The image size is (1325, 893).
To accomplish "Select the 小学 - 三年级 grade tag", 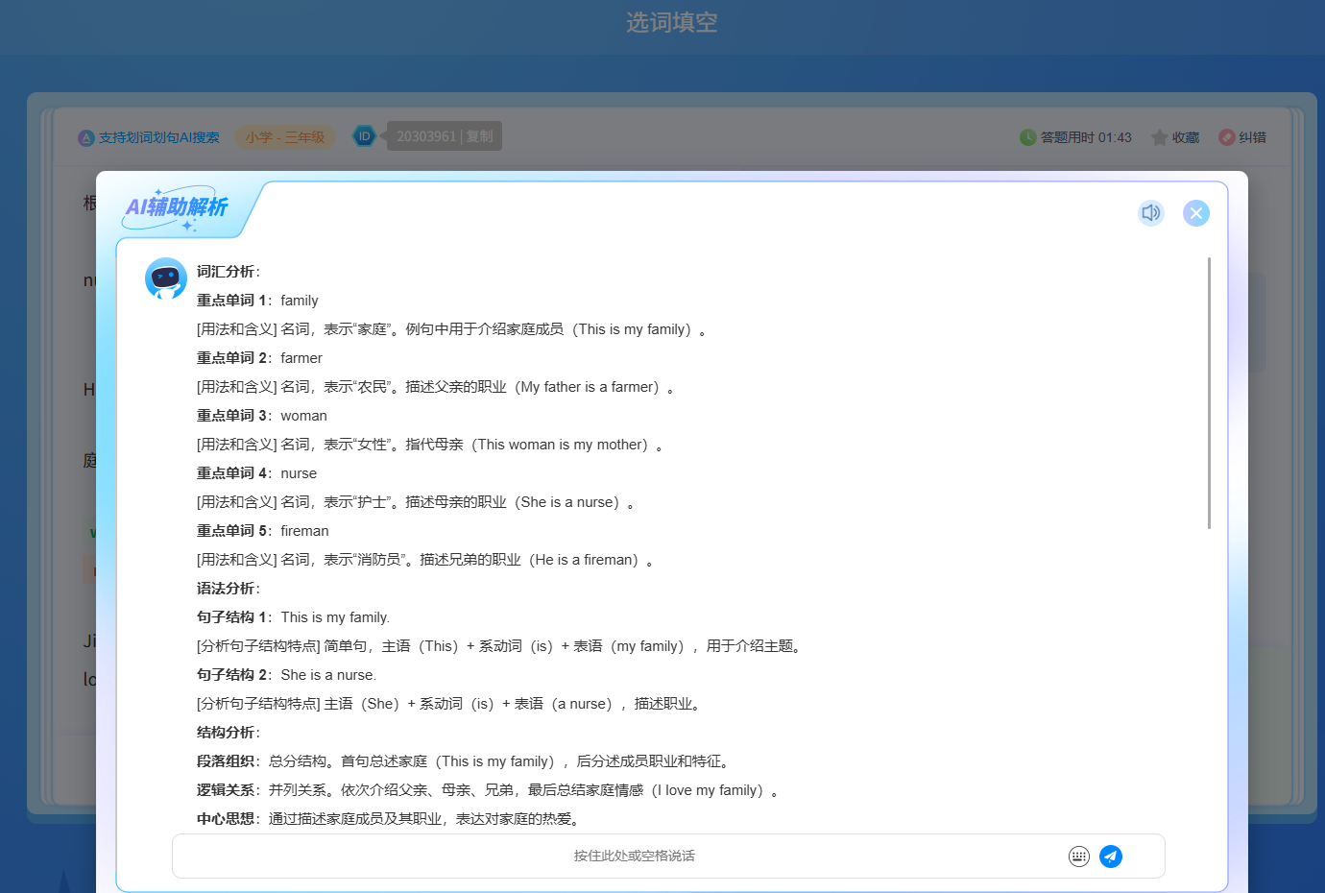I will (285, 137).
